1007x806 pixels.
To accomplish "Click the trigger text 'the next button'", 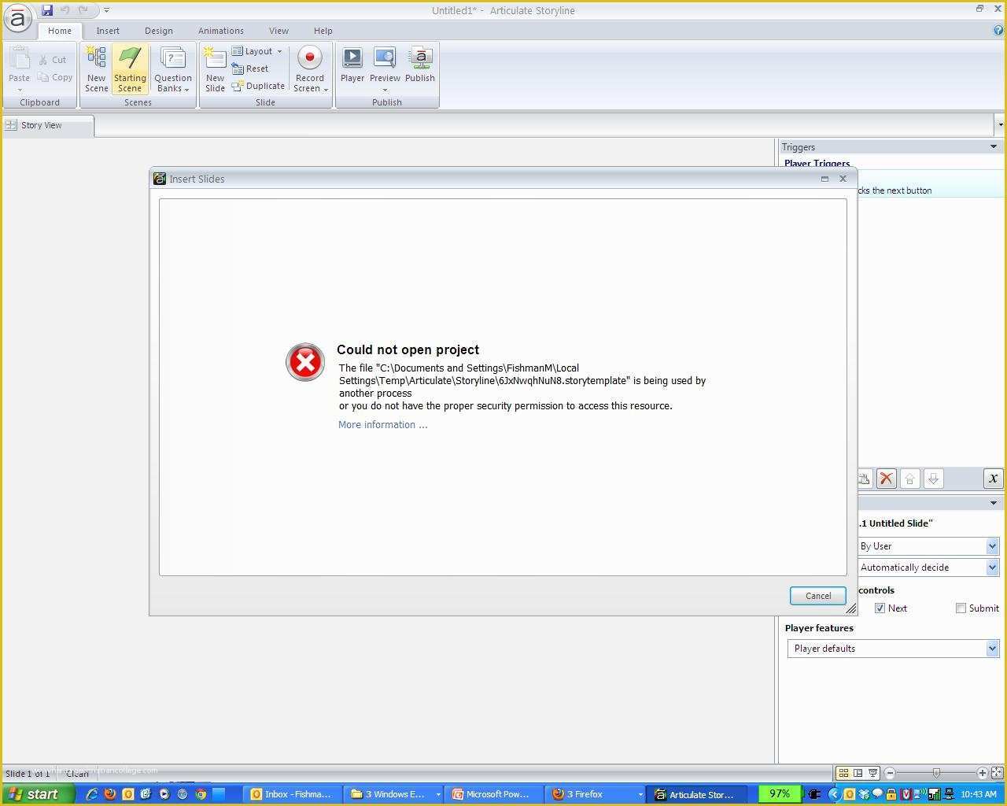I will click(902, 190).
